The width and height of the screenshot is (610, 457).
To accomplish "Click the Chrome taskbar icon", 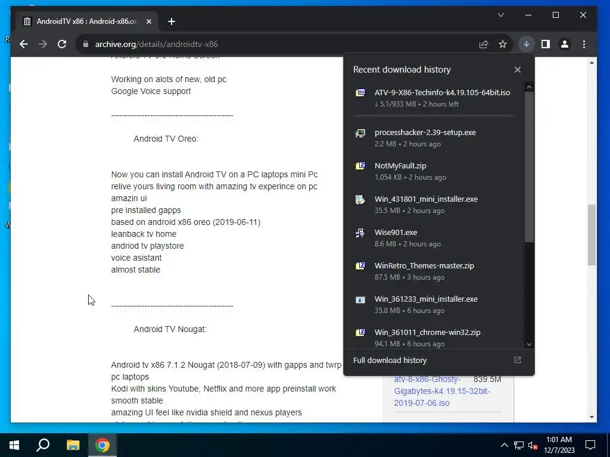I will coord(102,445).
